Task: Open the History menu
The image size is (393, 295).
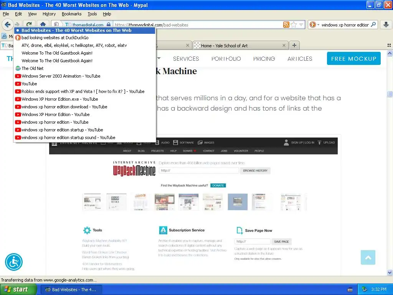Action: click(49, 14)
